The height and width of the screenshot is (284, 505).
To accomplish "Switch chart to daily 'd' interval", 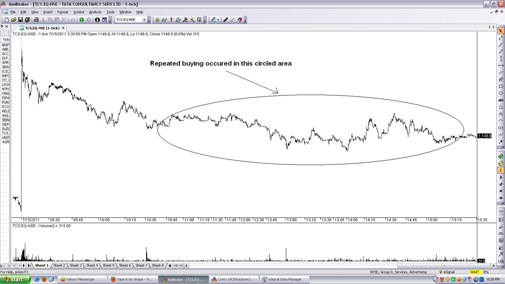I will [501, 184].
